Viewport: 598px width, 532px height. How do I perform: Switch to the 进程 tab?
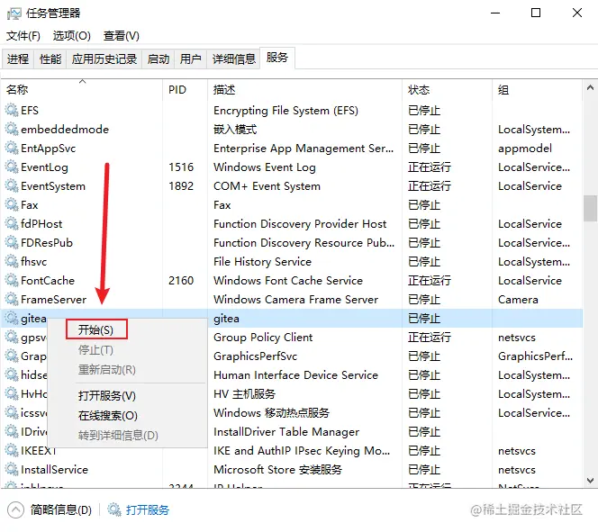tap(18, 59)
